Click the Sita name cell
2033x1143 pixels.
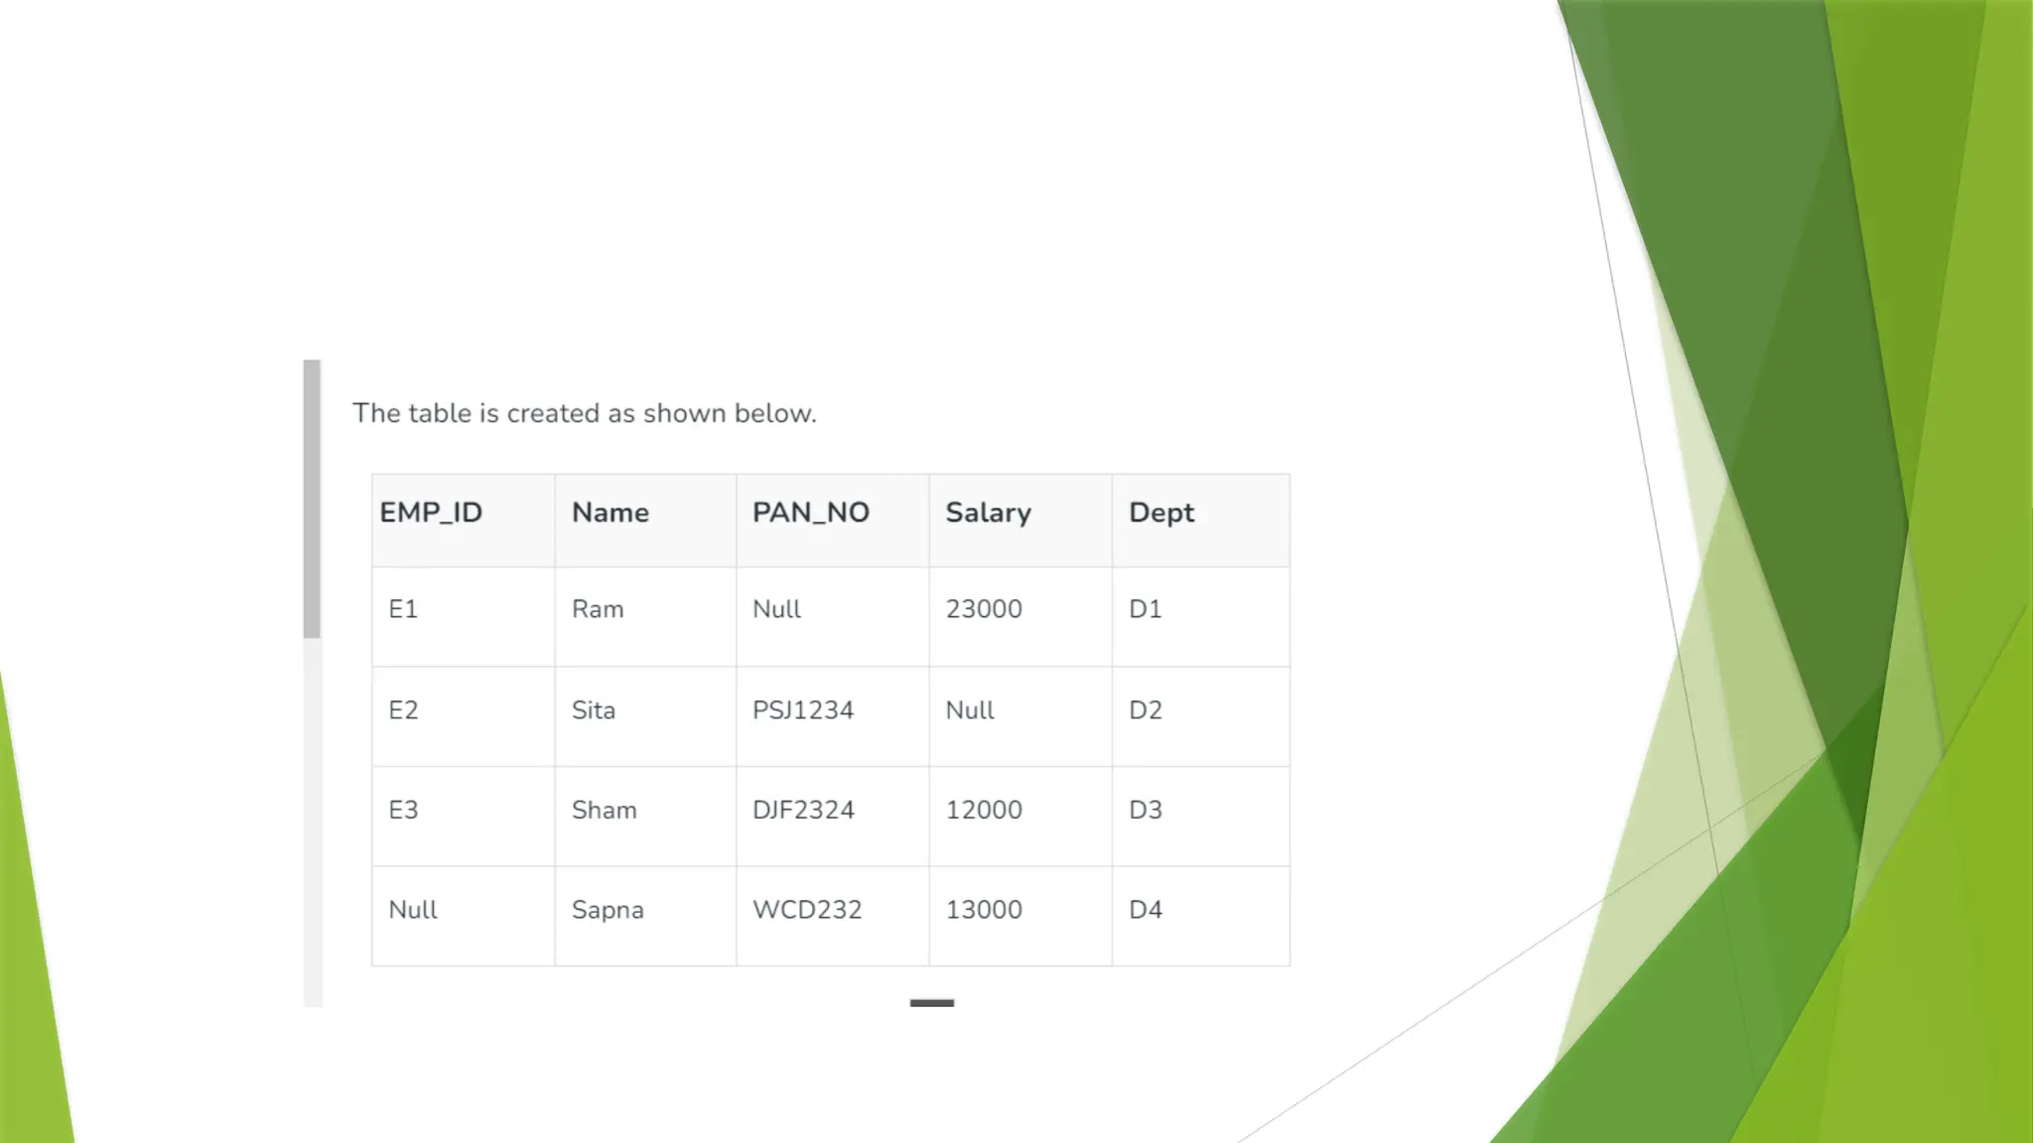pyautogui.click(x=594, y=710)
